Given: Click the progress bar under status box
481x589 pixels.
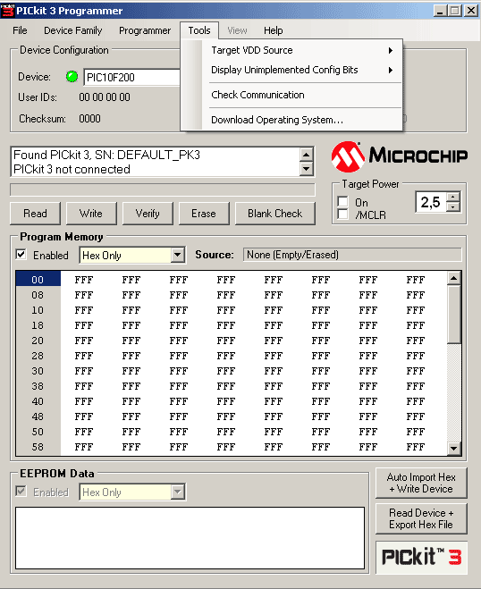Looking at the screenshot, I should pos(163,189).
